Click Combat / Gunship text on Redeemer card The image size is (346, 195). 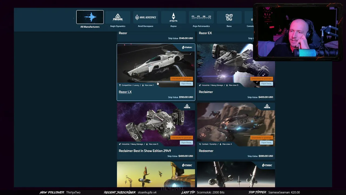[x=209, y=144]
